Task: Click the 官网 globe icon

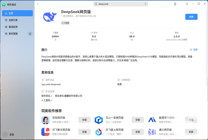Action: (x=191, y=50)
